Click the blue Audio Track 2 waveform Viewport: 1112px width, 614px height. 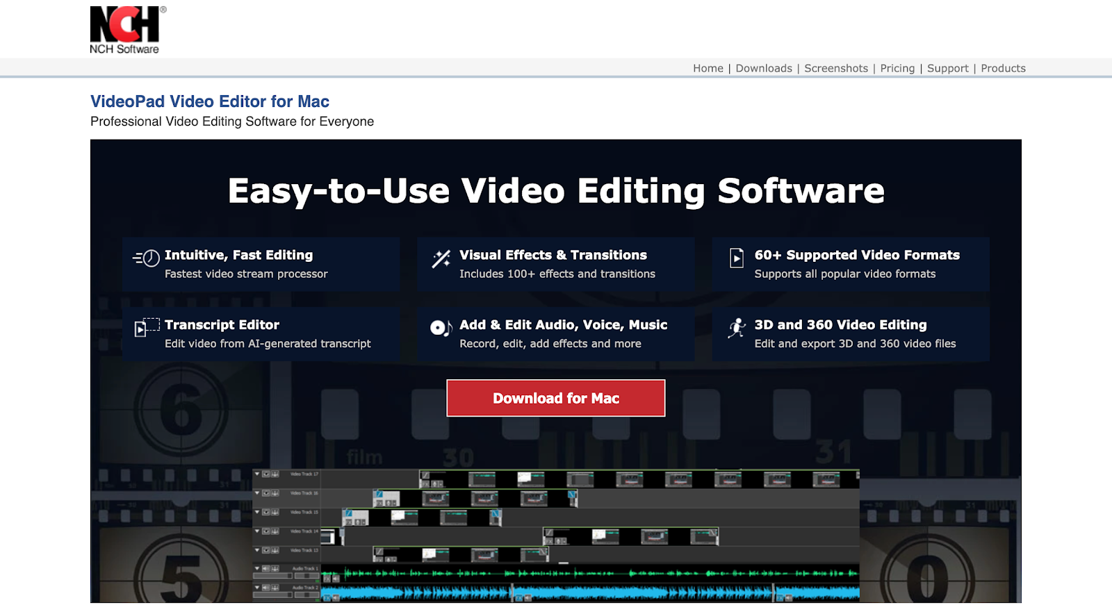click(x=589, y=593)
